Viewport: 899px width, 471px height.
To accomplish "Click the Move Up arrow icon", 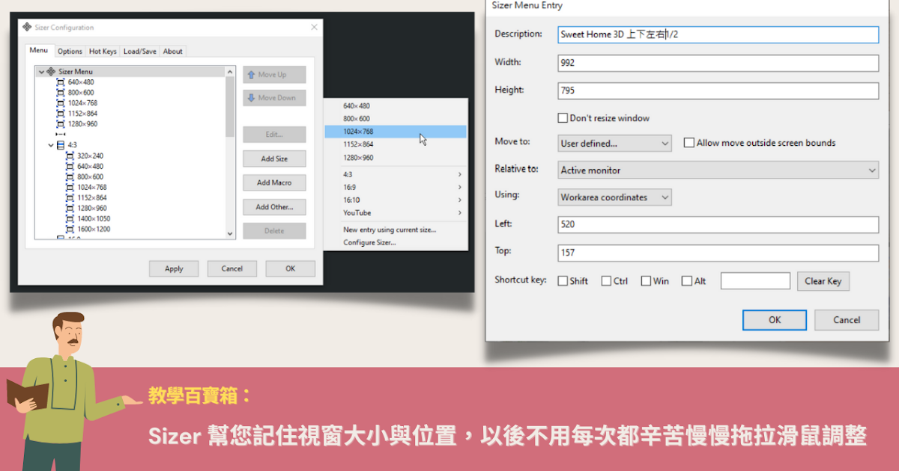I will (x=252, y=75).
